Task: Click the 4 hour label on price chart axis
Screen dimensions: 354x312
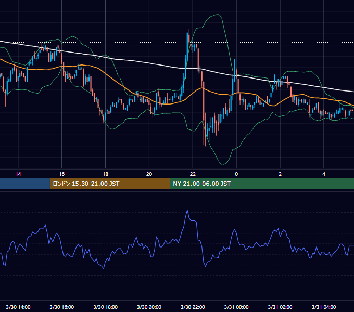Action: tap(324, 174)
